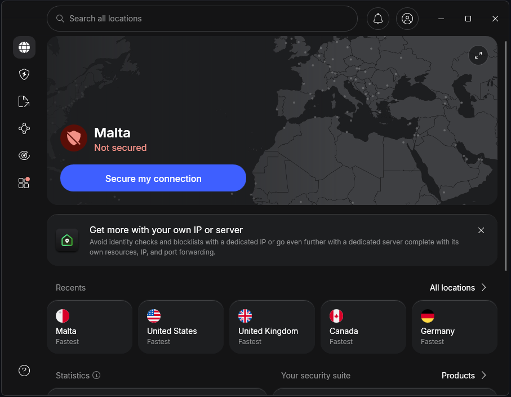Screen dimensions: 511x397
Task: Click the chevron next to Products
Action: [484, 376]
